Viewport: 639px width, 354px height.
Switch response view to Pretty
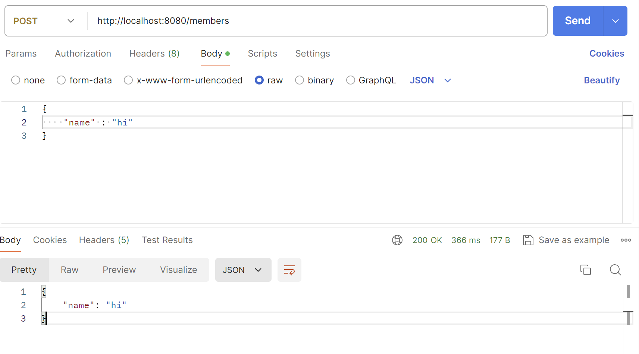(x=24, y=270)
